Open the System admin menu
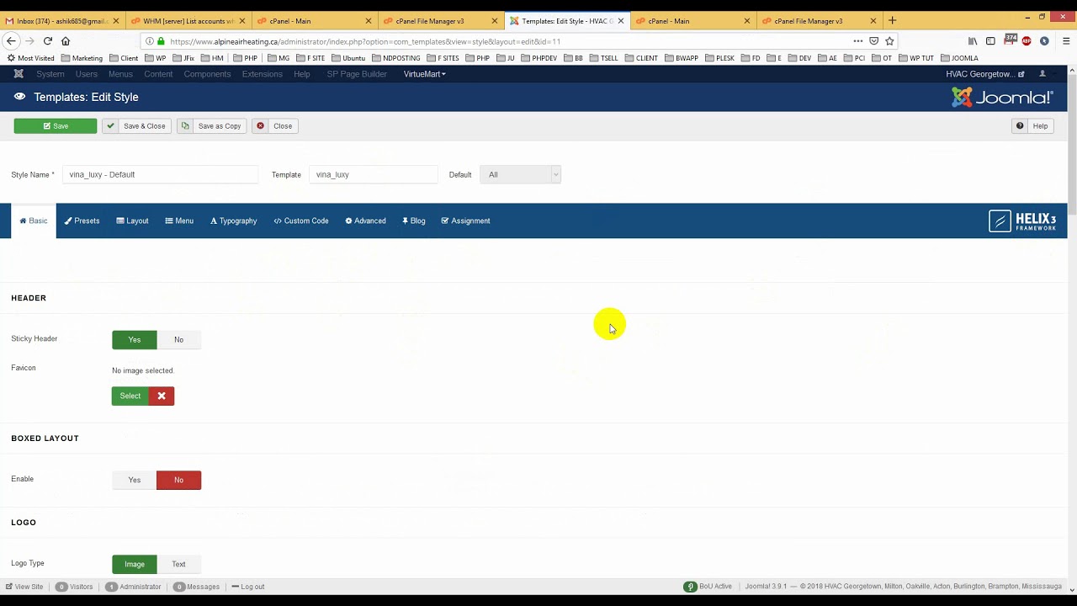Screen dimensions: 1077x606 click(50, 74)
